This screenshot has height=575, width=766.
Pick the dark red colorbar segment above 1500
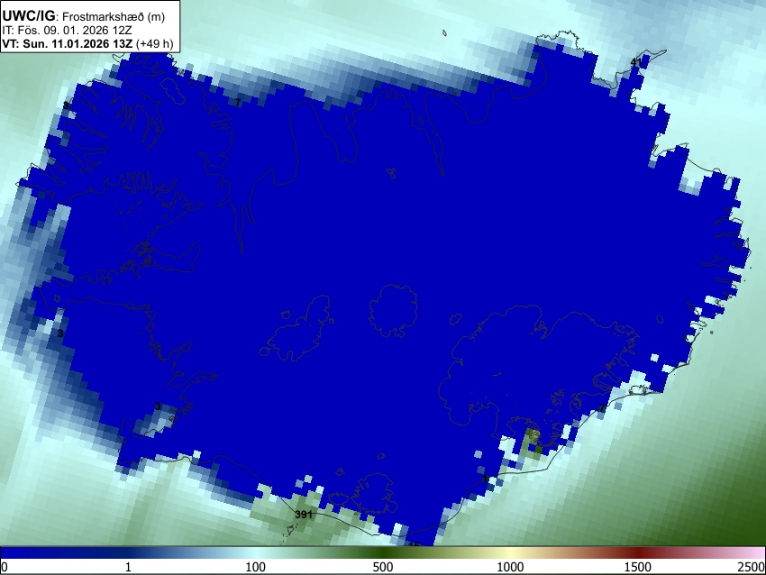click(x=637, y=552)
